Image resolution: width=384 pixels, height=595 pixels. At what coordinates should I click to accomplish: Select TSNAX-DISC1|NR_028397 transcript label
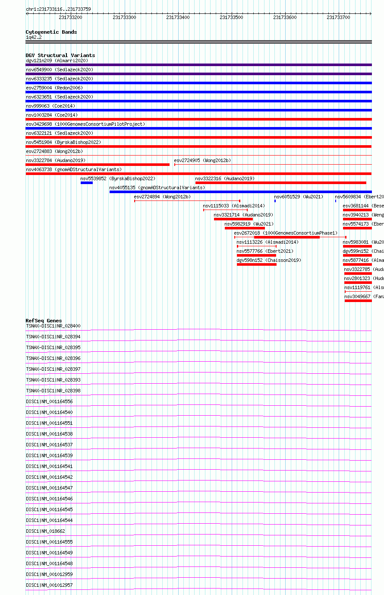[x=53, y=369]
